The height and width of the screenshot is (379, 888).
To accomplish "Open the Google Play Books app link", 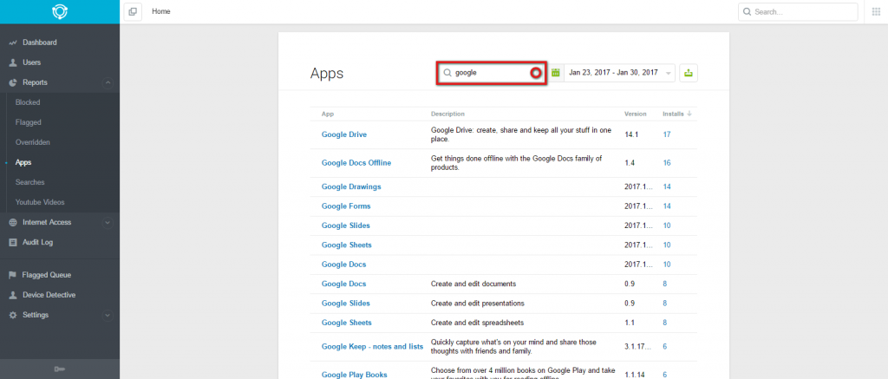I will 355,375.
